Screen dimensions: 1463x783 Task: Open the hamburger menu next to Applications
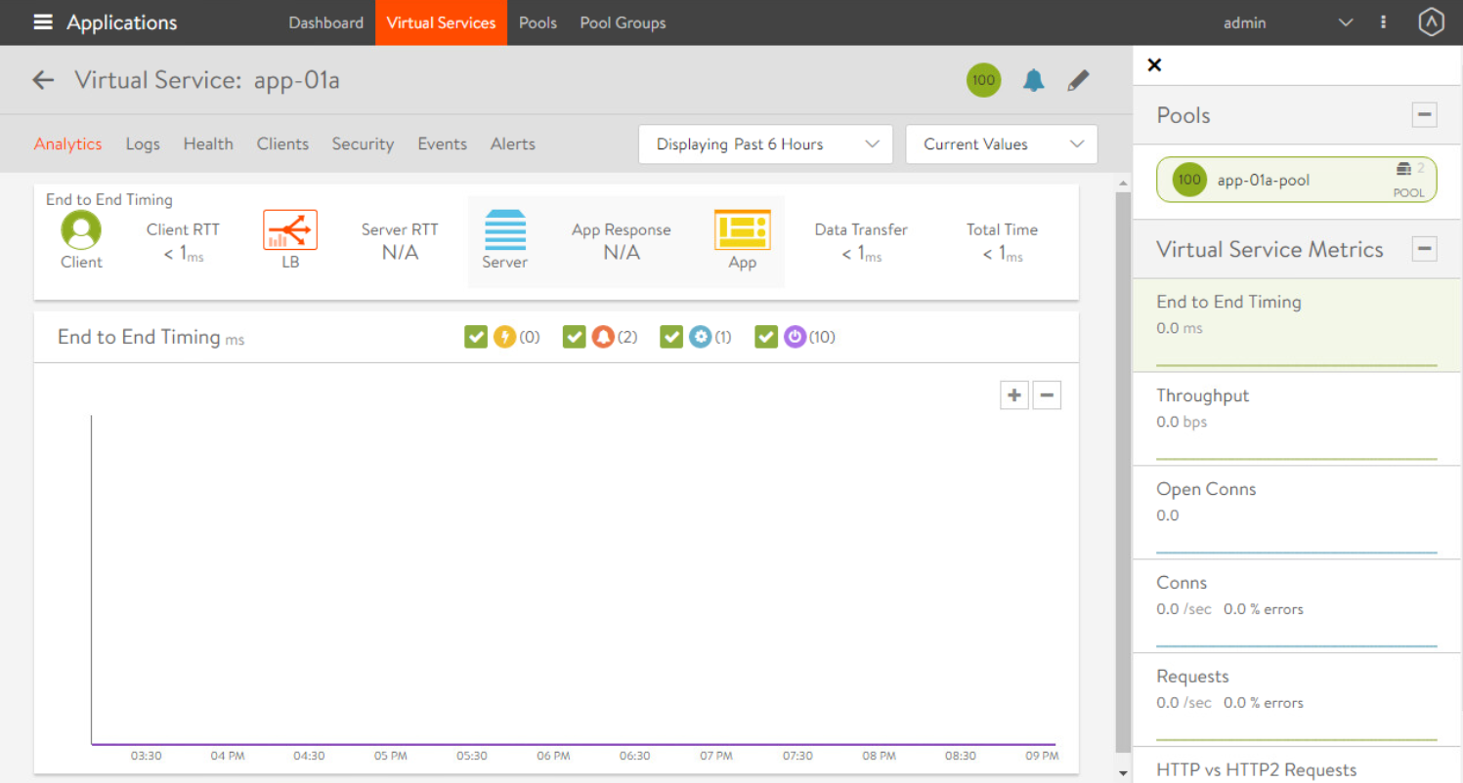point(43,22)
